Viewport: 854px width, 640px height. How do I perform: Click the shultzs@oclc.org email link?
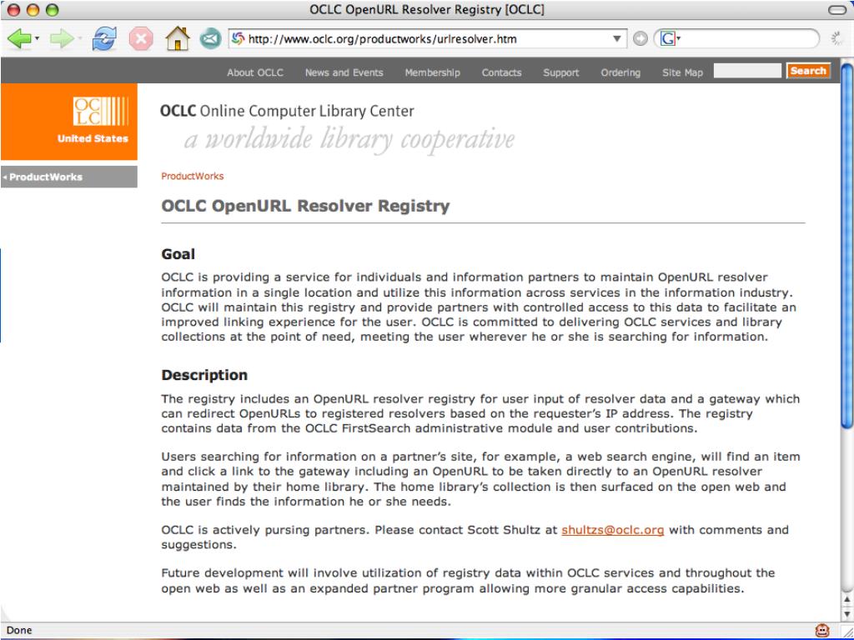pyautogui.click(x=612, y=529)
